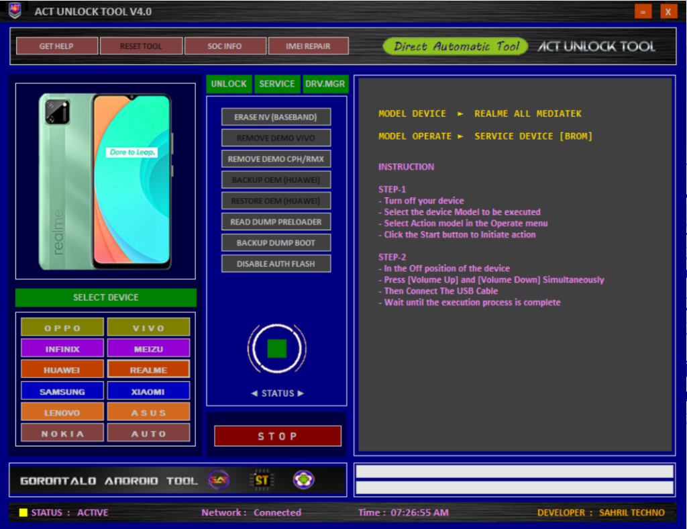The image size is (687, 529).
Task: Click the green status indicator square
Action: (x=277, y=349)
